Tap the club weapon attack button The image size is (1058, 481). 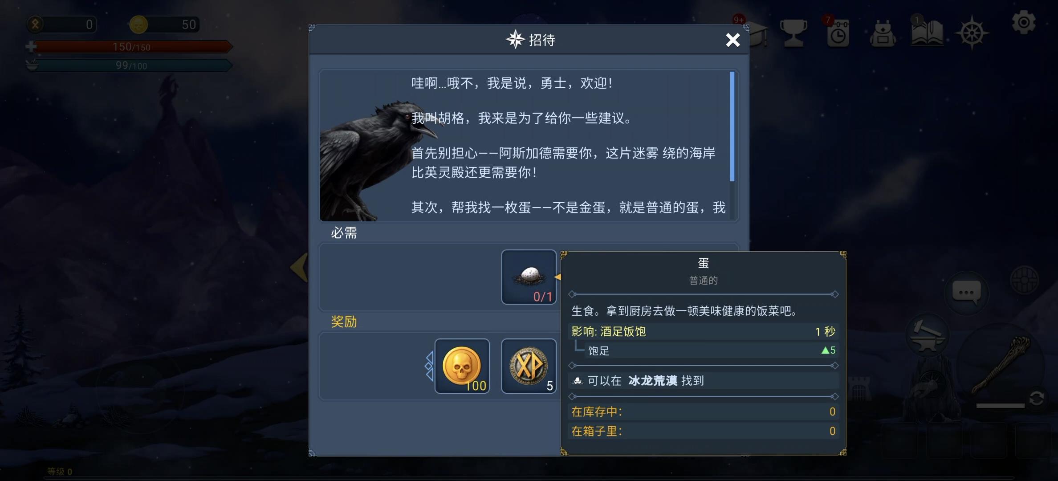tap(1002, 366)
